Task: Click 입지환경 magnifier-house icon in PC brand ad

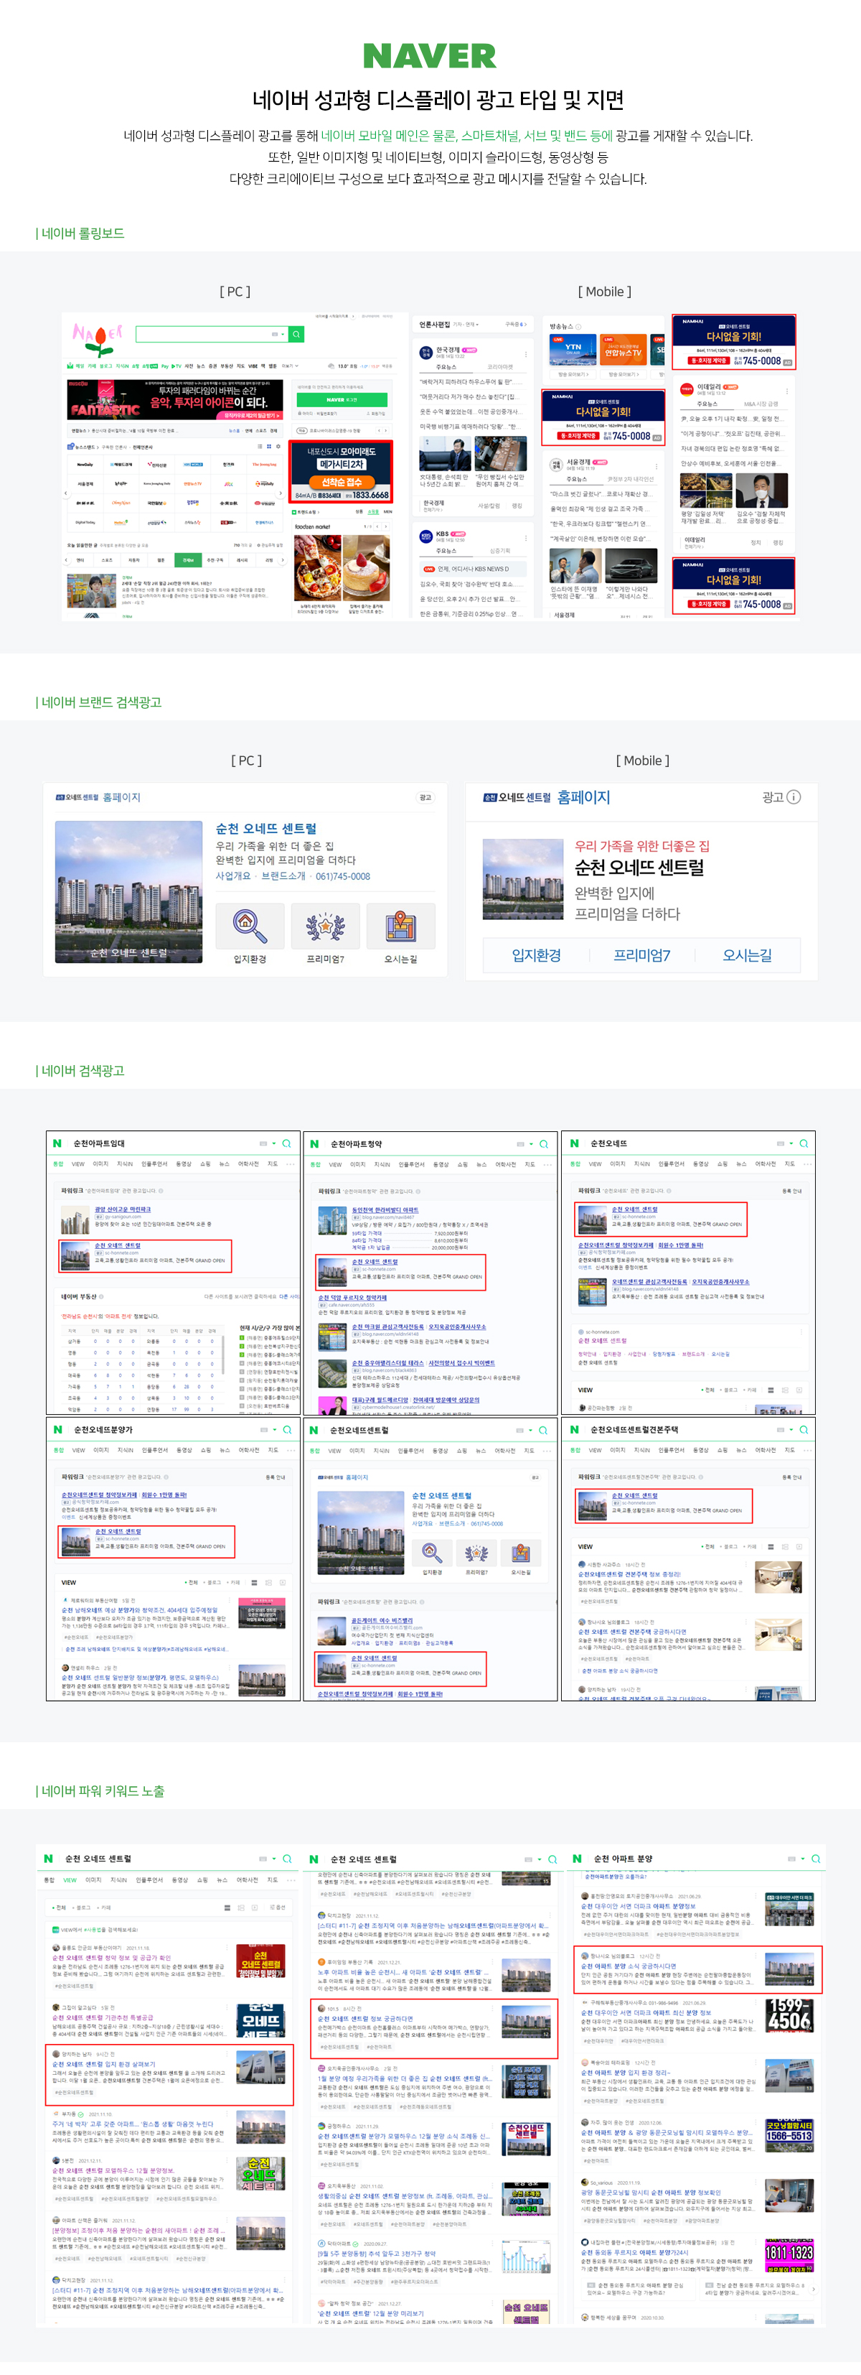Action: click(250, 926)
